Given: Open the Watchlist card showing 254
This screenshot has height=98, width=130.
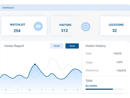Looking at the screenshot, I should (24, 26).
